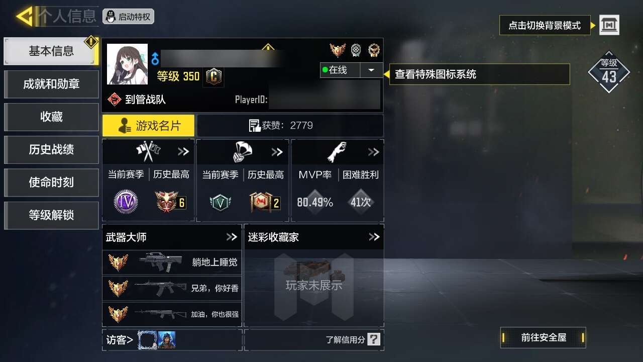This screenshot has height=362, width=643.
Task: Click the level 43 diamond badge
Action: click(x=609, y=72)
